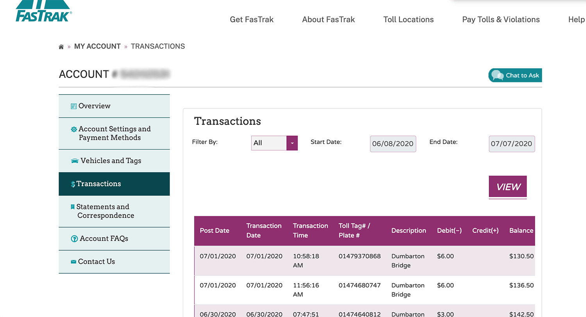Open About FasTrak menu

click(x=329, y=20)
